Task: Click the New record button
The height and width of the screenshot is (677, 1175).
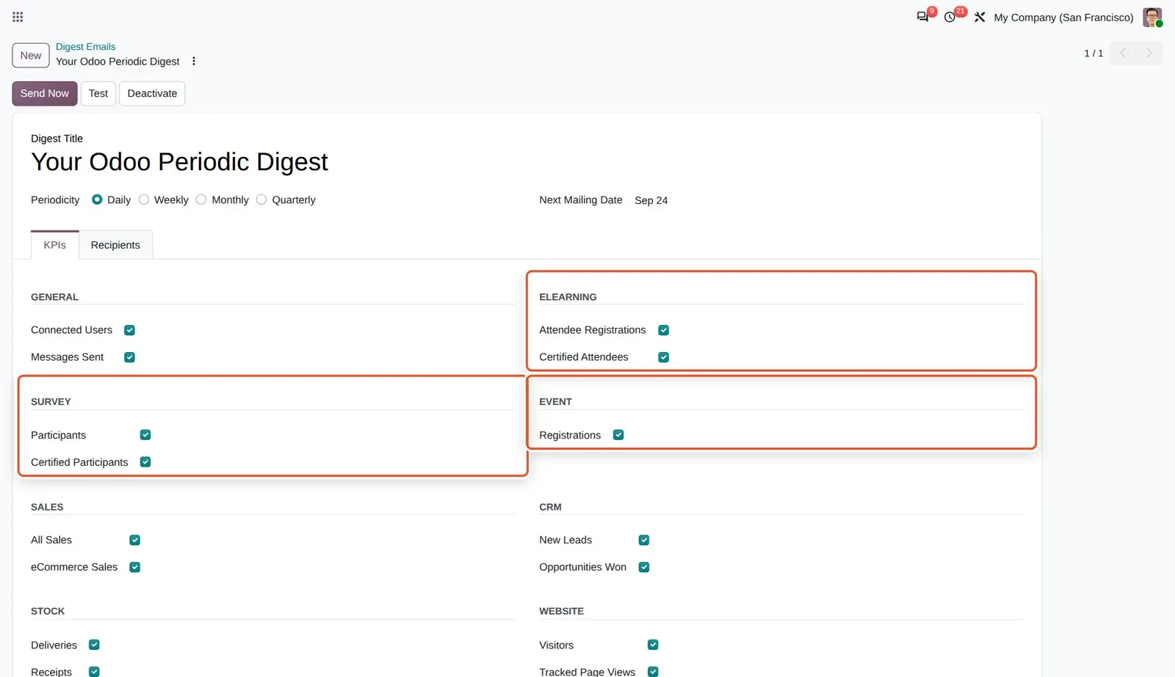Action: pos(31,56)
